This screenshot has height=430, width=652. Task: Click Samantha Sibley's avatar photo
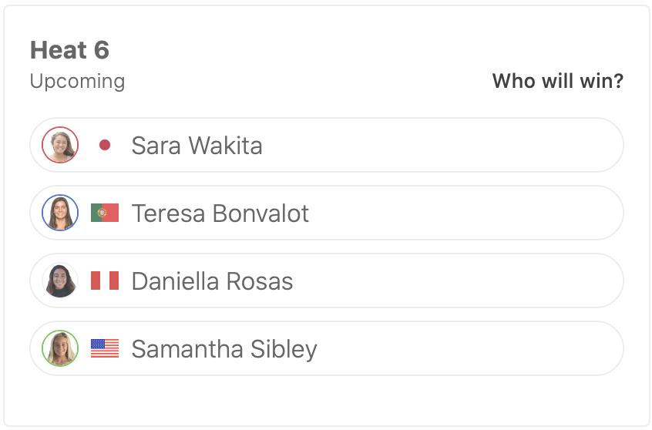click(60, 348)
